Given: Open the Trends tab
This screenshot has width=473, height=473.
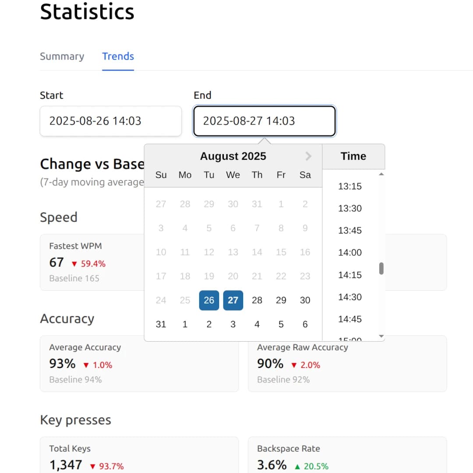Looking at the screenshot, I should pos(118,56).
